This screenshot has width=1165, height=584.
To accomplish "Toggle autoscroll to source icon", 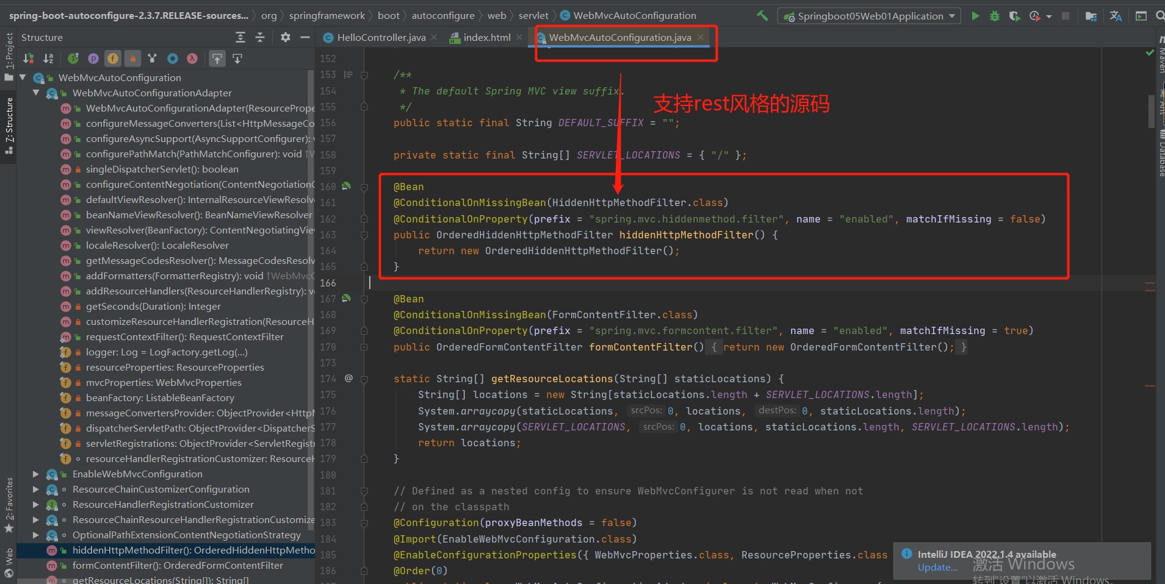I will click(x=217, y=59).
